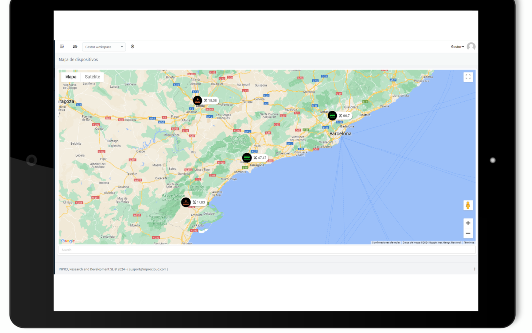Toggle the sidebar menu icon

[62, 46]
